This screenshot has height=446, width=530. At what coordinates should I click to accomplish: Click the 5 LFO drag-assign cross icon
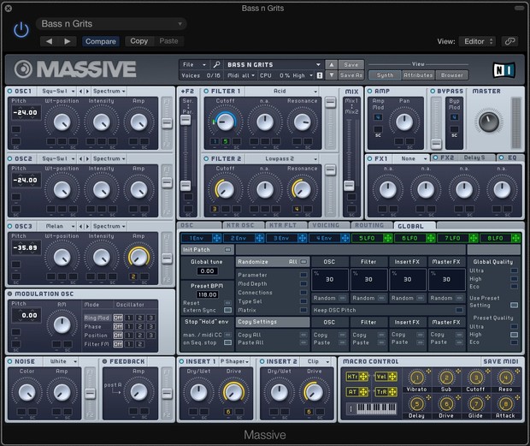click(388, 238)
